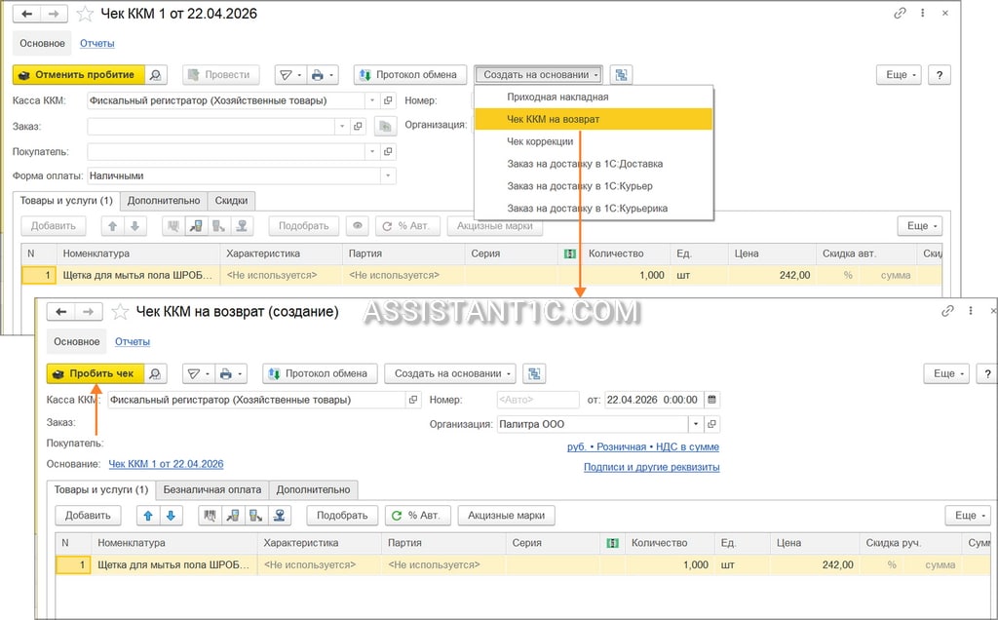Copy link icon in Чек ККМ 1 window
998x620 pixels.
(x=900, y=13)
